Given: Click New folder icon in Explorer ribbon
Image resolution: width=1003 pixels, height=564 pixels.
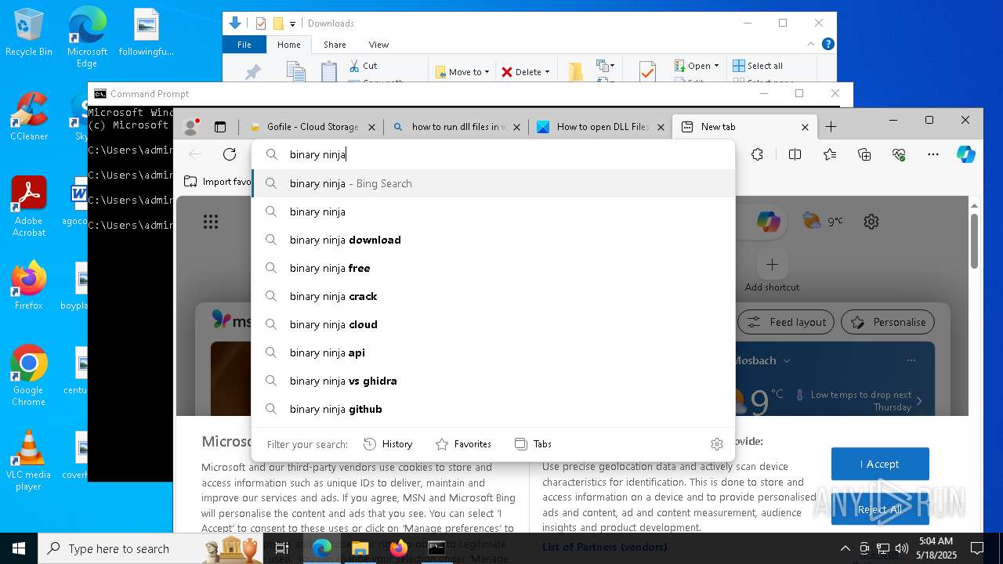Looking at the screenshot, I should pos(575,71).
